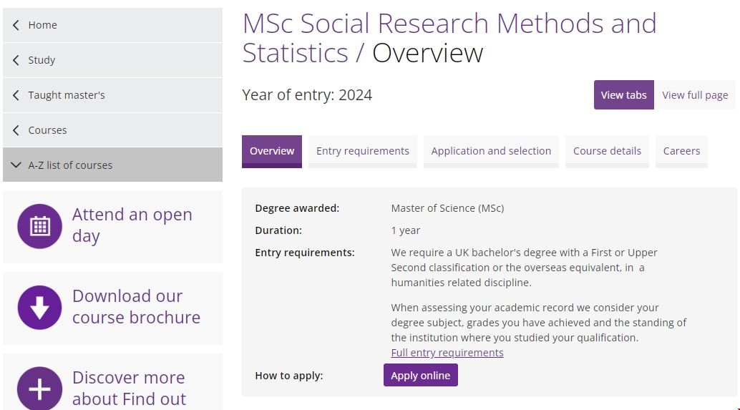Open the Full entry requirements link
This screenshot has height=410, width=740.
[x=447, y=353]
